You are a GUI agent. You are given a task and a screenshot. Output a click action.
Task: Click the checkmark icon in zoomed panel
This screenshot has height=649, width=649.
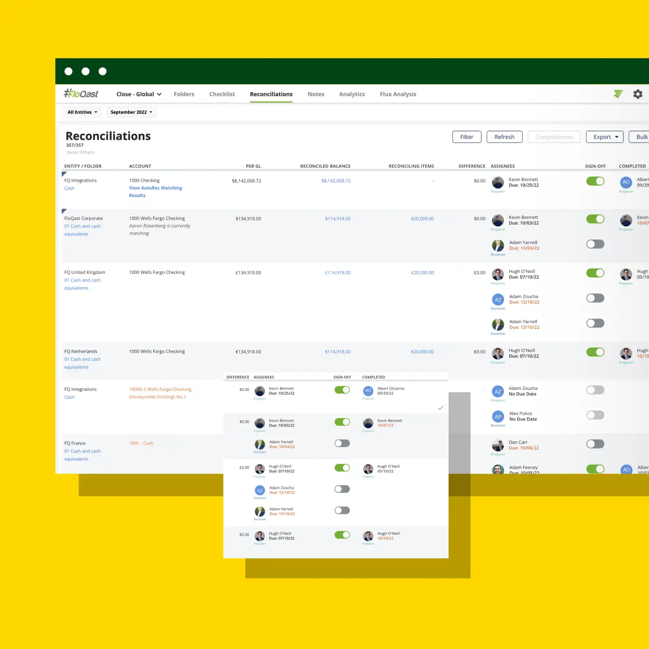[x=440, y=408]
